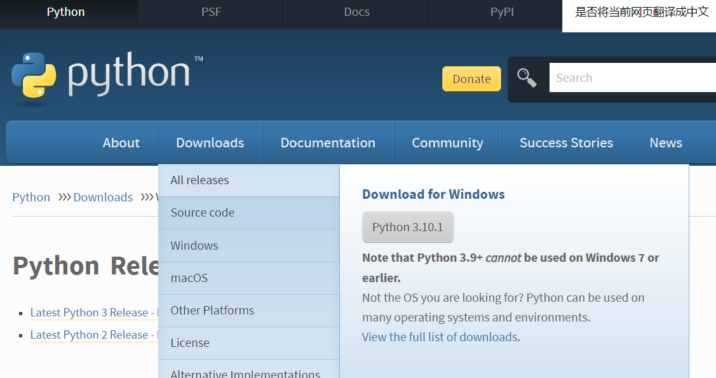Click the Python logo icon

point(34,75)
